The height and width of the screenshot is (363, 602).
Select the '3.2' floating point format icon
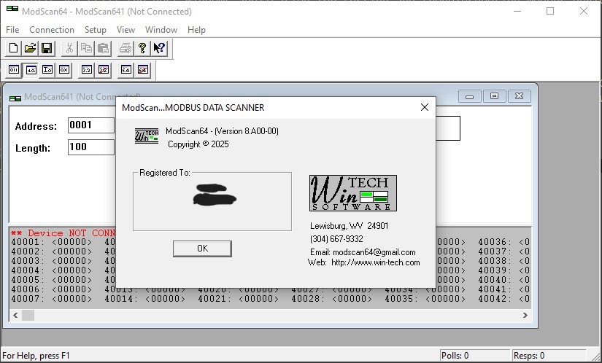coord(87,70)
